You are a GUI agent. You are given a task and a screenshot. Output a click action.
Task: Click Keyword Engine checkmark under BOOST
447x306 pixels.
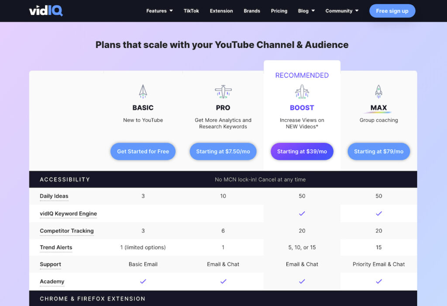[x=302, y=213]
